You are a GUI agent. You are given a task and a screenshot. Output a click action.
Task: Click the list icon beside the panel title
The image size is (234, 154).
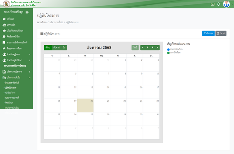[41, 34]
